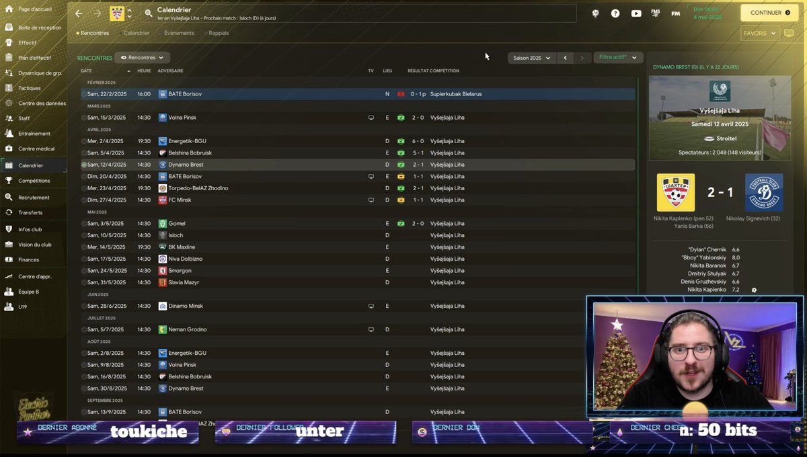Viewport: 807px width, 457px height.
Task: Select the 22/2/2025 BATE Borisov row marker
Action: pos(84,94)
